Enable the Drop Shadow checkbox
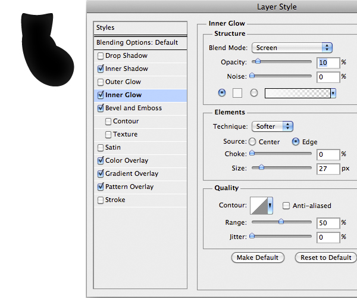 (100, 56)
